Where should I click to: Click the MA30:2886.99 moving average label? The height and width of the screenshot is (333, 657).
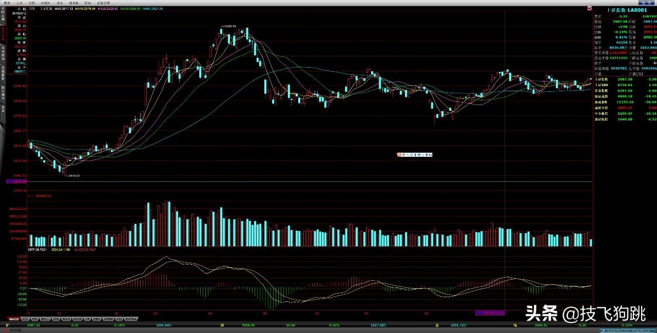point(130,9)
